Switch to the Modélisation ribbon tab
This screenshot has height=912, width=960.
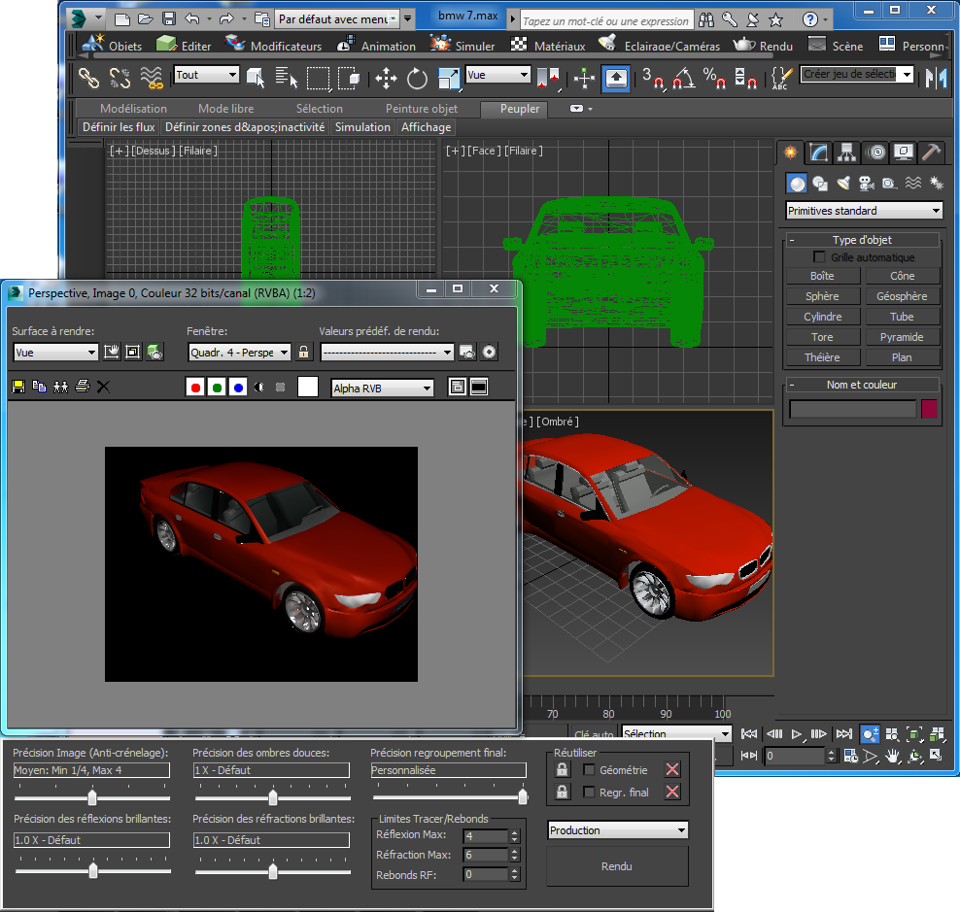pyautogui.click(x=133, y=109)
